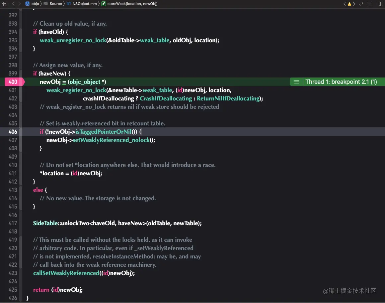385x303 pixels.
Task: Jump to the next issue
Action: point(354,4)
